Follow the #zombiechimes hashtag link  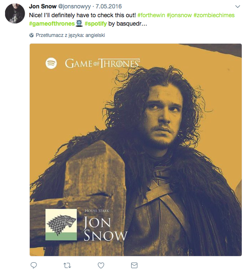click(214, 15)
